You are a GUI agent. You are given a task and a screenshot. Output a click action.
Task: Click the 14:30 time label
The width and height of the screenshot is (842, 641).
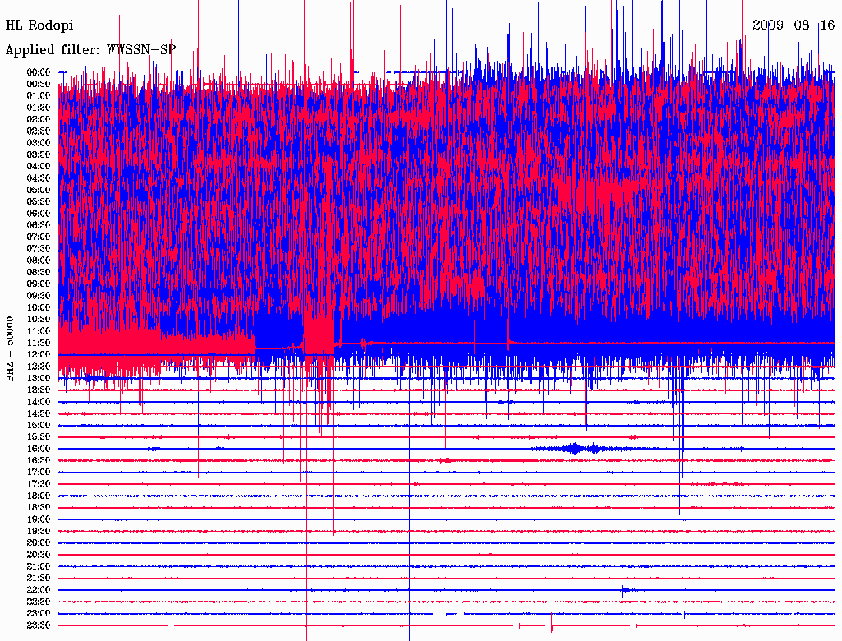[39, 413]
